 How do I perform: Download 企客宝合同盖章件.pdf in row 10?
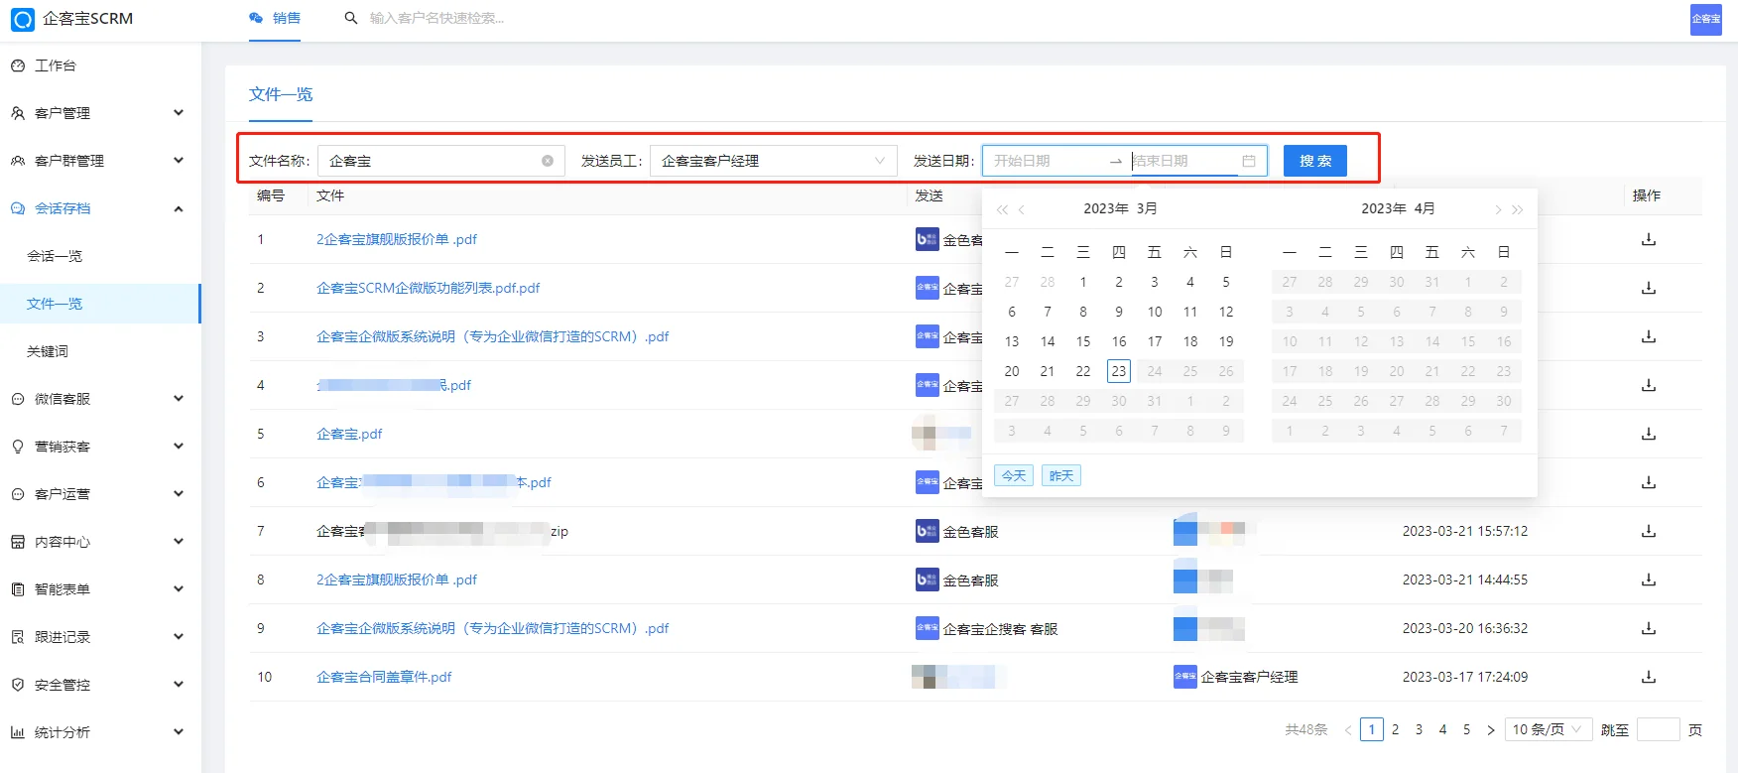(x=1649, y=677)
